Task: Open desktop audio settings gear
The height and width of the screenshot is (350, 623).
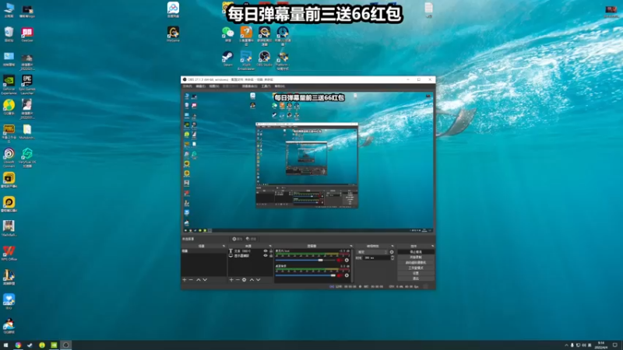Action: [x=347, y=275]
